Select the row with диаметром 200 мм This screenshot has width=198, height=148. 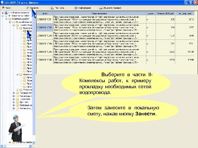tap(116, 35)
